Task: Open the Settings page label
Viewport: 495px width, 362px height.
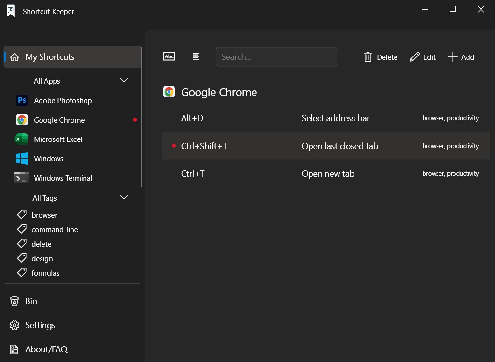Action: pos(40,325)
